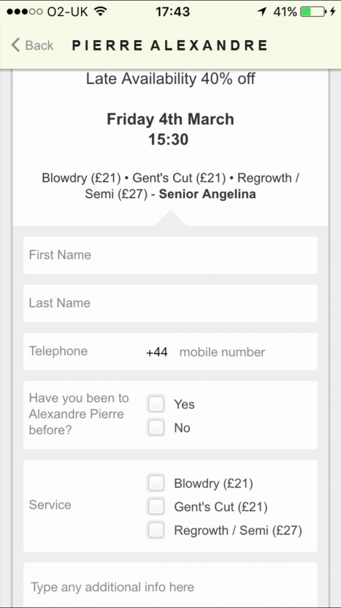Tap the 17:43 clock in status bar

pyautogui.click(x=173, y=12)
